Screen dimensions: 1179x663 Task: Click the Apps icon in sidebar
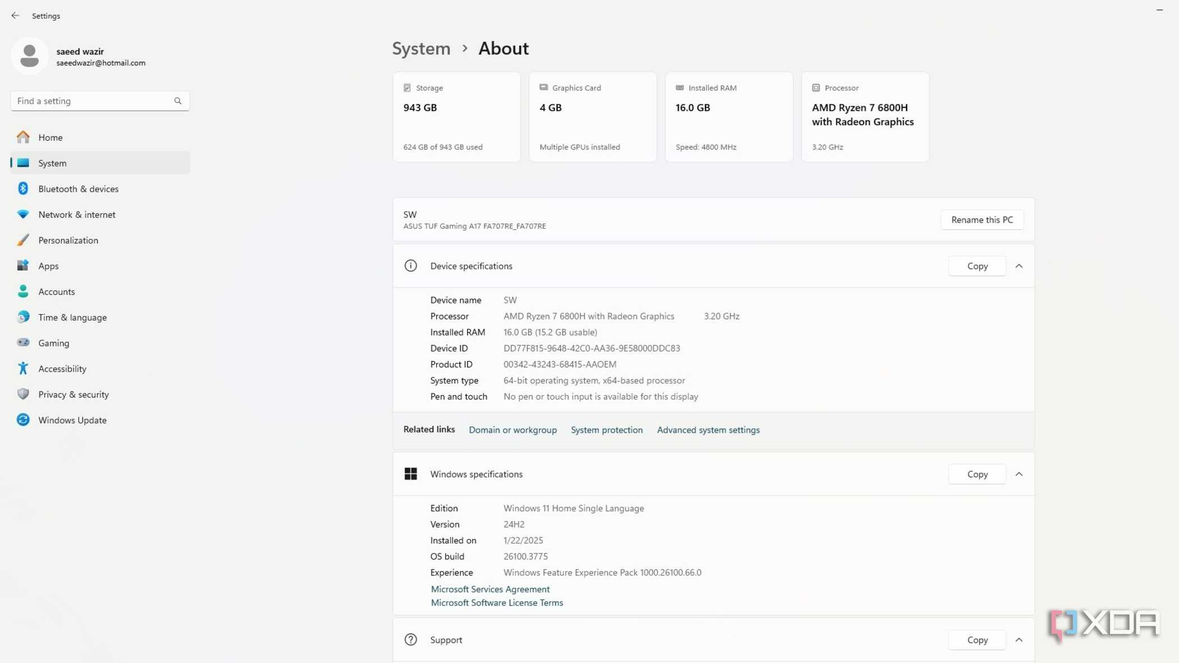coord(23,266)
